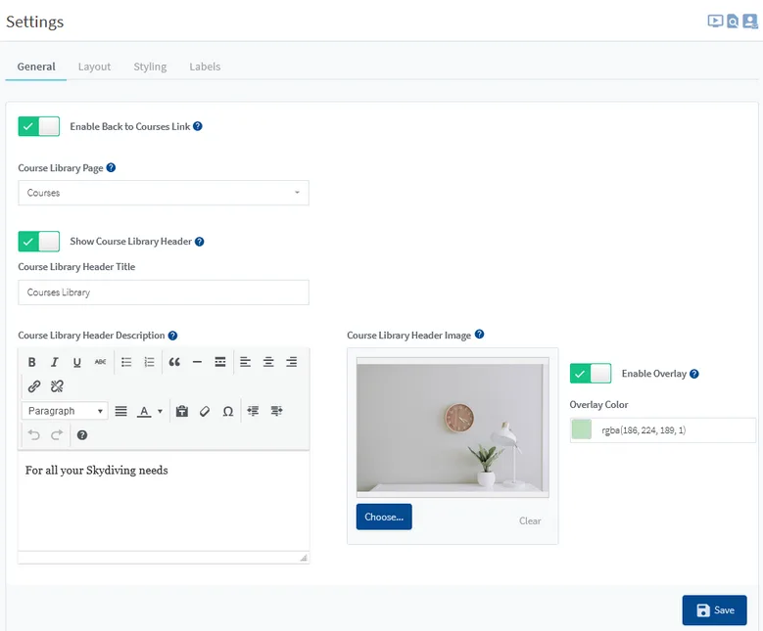This screenshot has height=631, width=763.
Task: Expand text color picker arrow
Action: coord(160,411)
